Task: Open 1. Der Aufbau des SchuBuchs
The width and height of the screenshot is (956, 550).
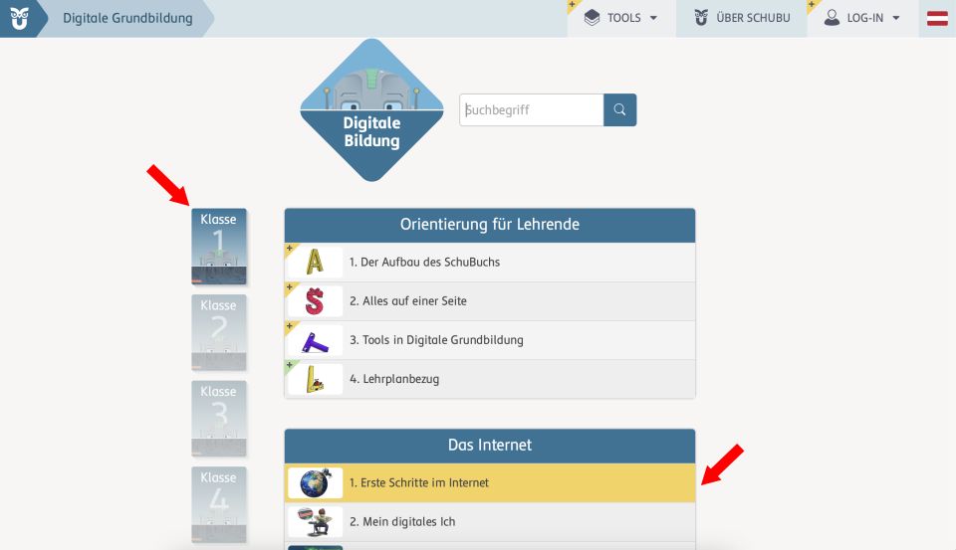Action: tap(424, 263)
